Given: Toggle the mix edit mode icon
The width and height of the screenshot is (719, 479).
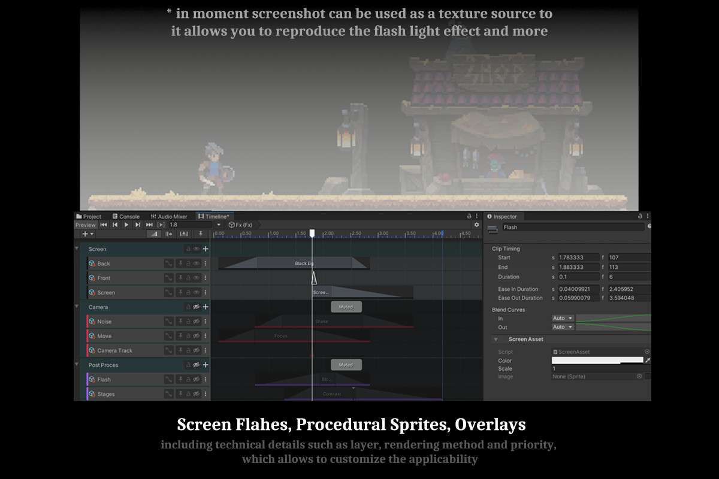Looking at the screenshot, I should click(154, 234).
